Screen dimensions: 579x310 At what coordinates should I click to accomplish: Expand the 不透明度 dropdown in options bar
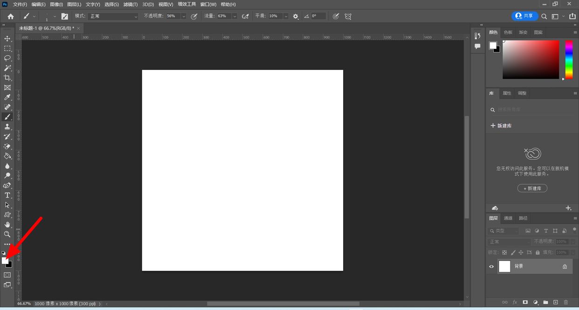click(183, 16)
